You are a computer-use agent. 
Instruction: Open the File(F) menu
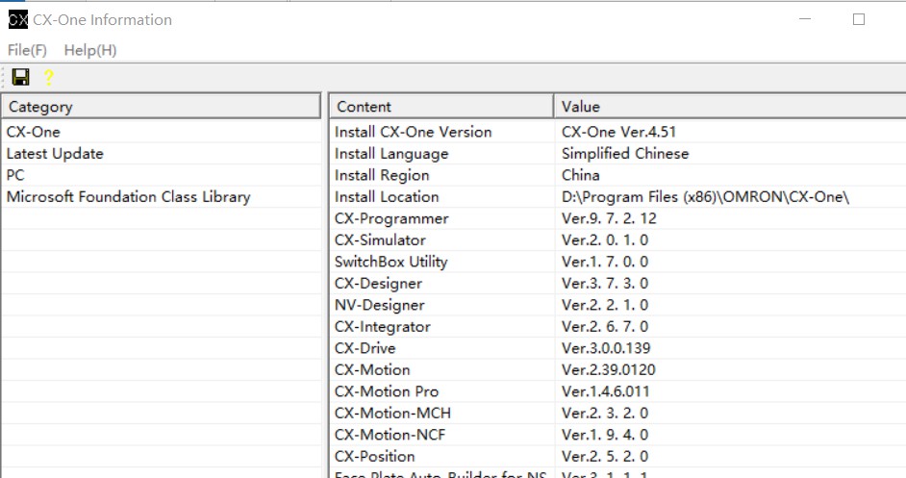(x=27, y=50)
